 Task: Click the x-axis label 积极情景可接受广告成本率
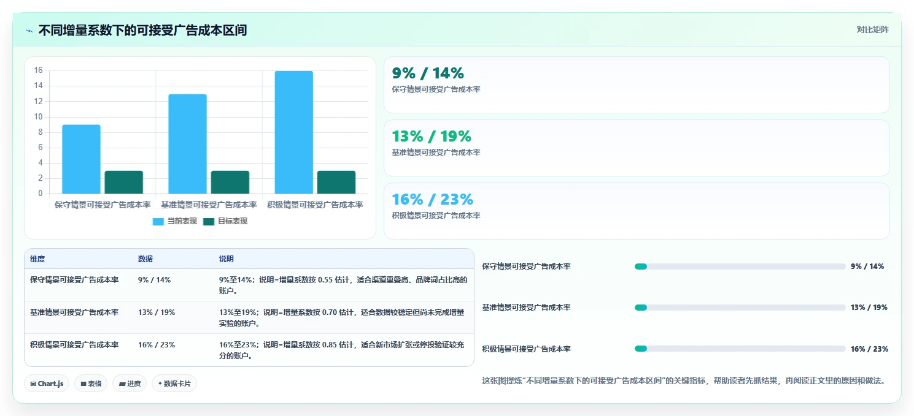[315, 205]
